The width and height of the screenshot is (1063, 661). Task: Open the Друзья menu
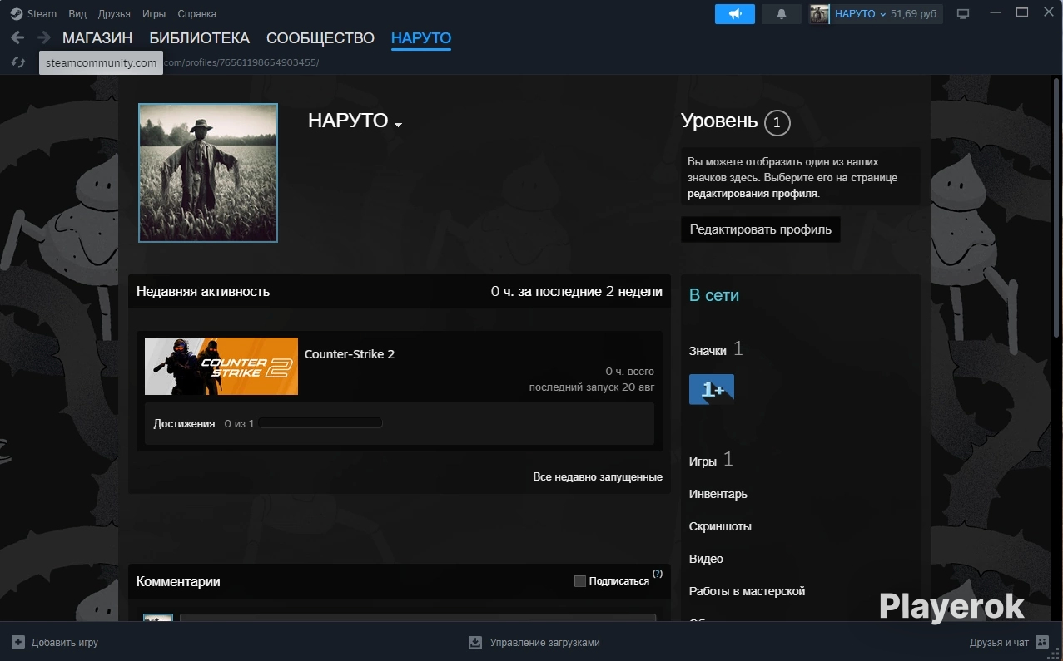(x=114, y=14)
